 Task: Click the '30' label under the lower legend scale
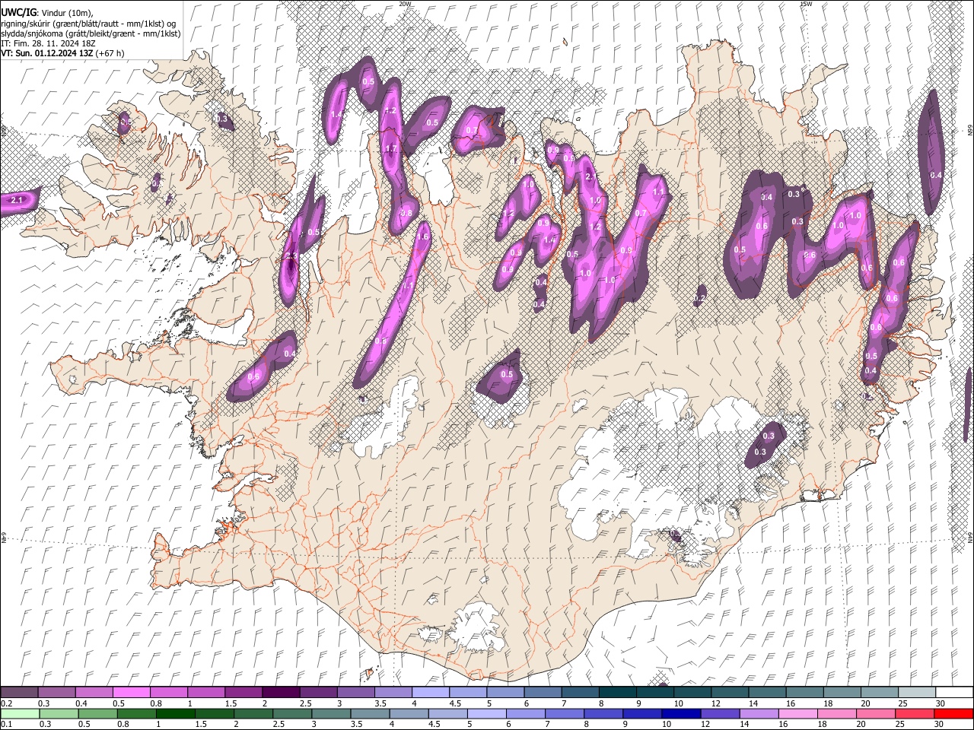tap(941, 724)
